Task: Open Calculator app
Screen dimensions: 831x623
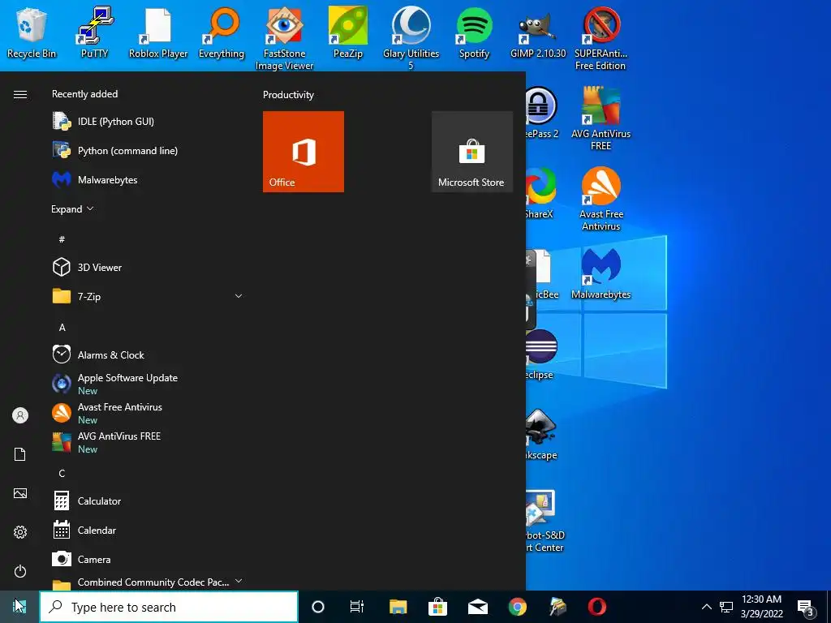Action: coord(148,501)
